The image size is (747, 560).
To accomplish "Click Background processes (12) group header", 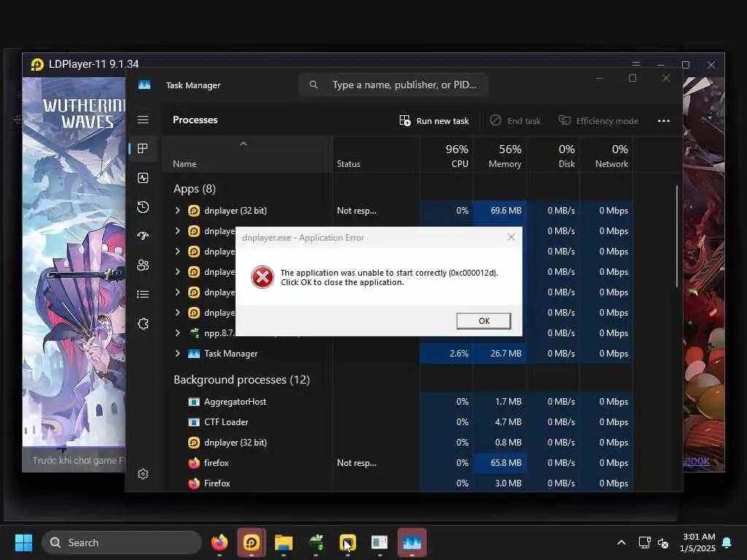I will [241, 379].
